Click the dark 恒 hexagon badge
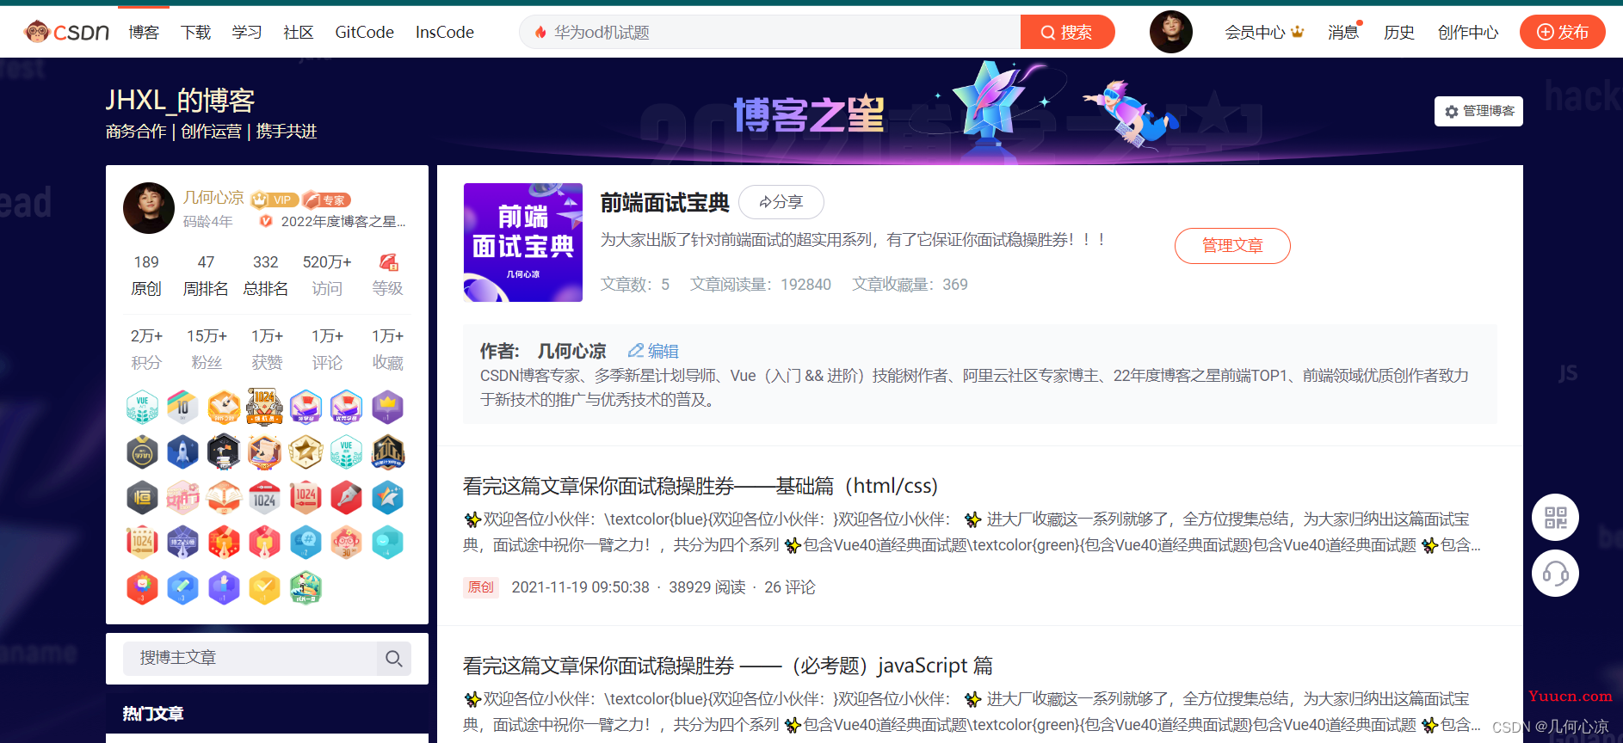Image resolution: width=1623 pixels, height=743 pixels. [142, 497]
